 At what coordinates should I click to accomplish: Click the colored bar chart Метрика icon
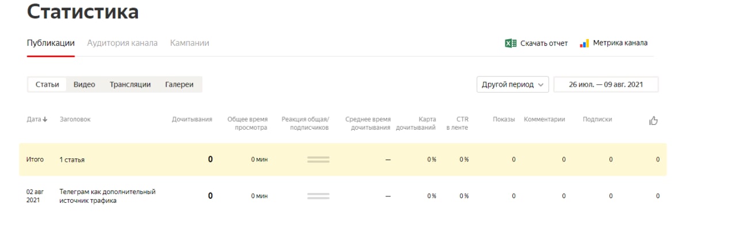click(x=584, y=43)
